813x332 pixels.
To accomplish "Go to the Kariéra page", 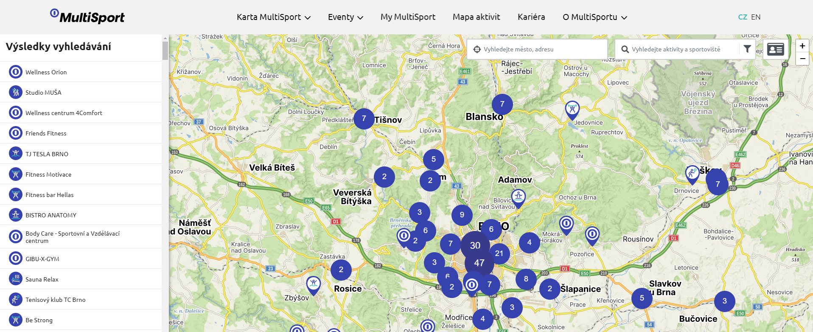I will point(531,17).
